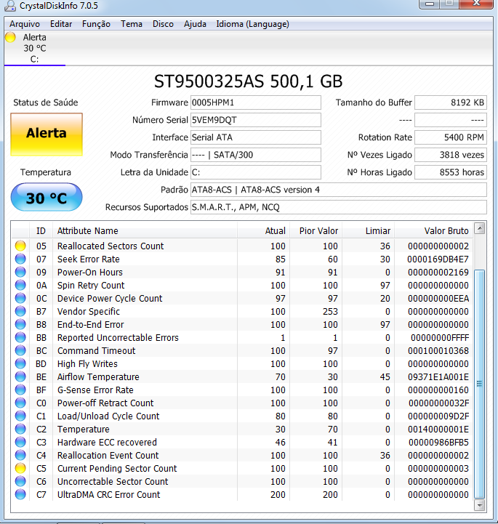Click the Recursos Suportados field S.M.A.R.T., APM, NCQ
Image resolution: width=498 pixels, height=524 pixels.
tap(339, 207)
